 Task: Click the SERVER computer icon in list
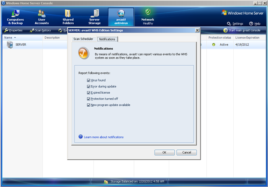(10, 45)
